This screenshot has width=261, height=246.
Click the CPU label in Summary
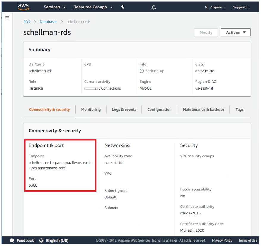point(88,64)
